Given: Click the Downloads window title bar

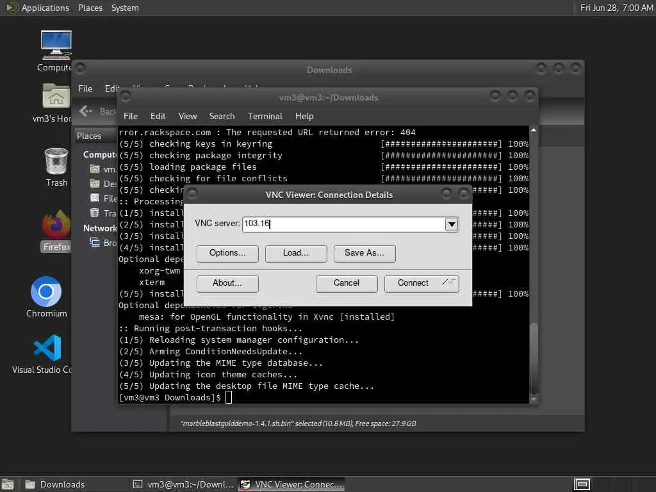Looking at the screenshot, I should 329,70.
